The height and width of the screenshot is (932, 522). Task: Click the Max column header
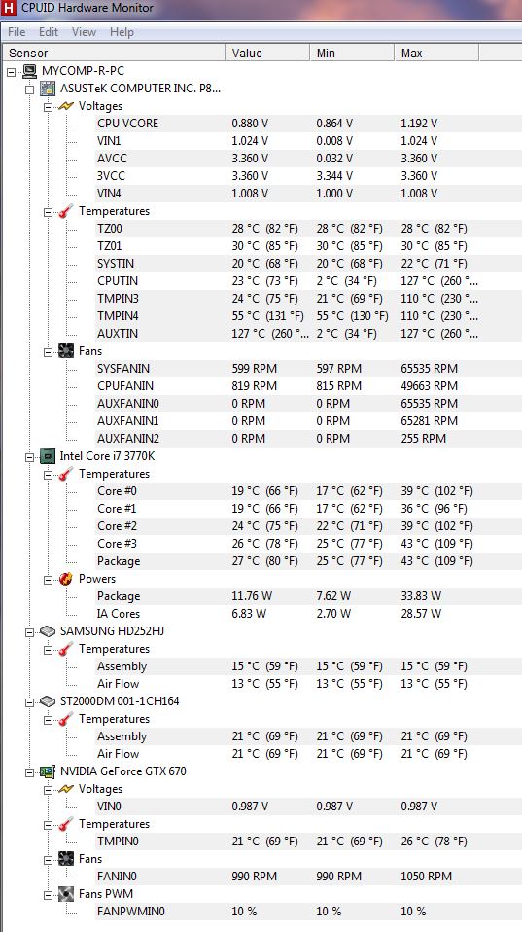[x=436, y=53]
